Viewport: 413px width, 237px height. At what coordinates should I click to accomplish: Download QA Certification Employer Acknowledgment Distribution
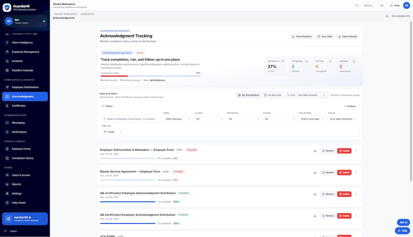pyautogui.click(x=315, y=216)
